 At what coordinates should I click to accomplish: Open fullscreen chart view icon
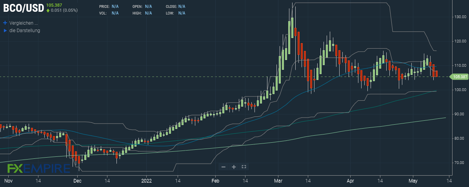pyautogui.click(x=244, y=167)
